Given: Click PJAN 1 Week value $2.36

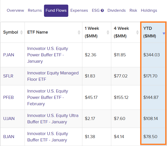Looking at the screenshot, I should [91, 55].
